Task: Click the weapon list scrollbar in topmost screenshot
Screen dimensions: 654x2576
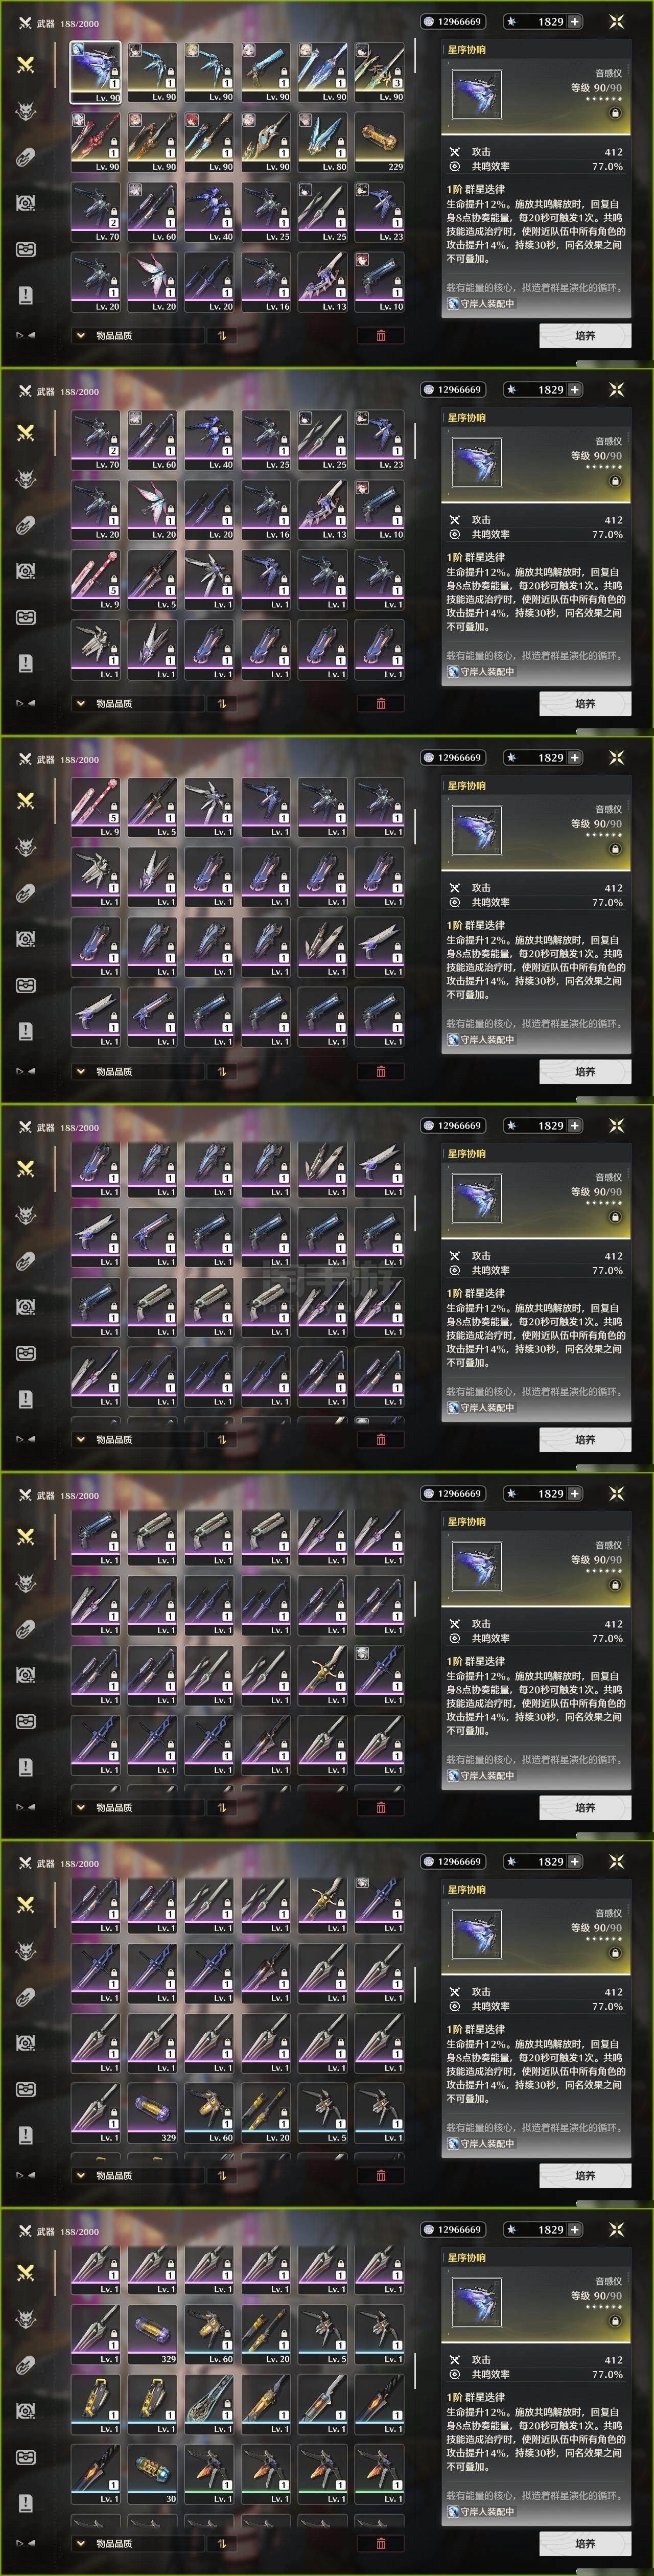Action: [x=415, y=57]
